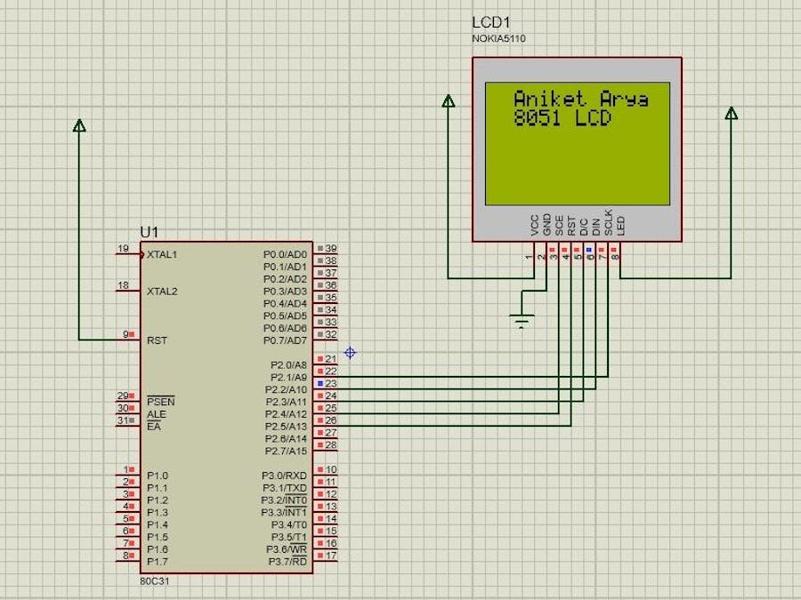Click the P3.4/T0 pin label

(289, 524)
